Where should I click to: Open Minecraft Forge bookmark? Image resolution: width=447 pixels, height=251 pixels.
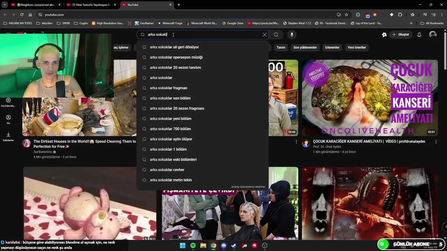(170, 23)
